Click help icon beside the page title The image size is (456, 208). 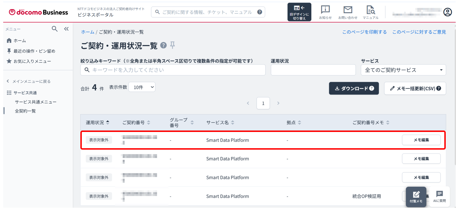tap(163, 46)
